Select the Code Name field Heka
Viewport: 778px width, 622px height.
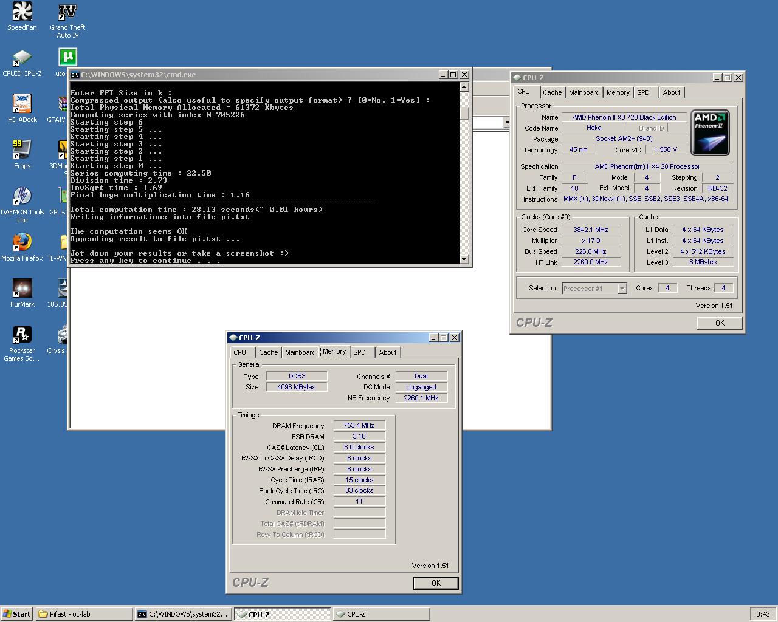click(x=594, y=128)
